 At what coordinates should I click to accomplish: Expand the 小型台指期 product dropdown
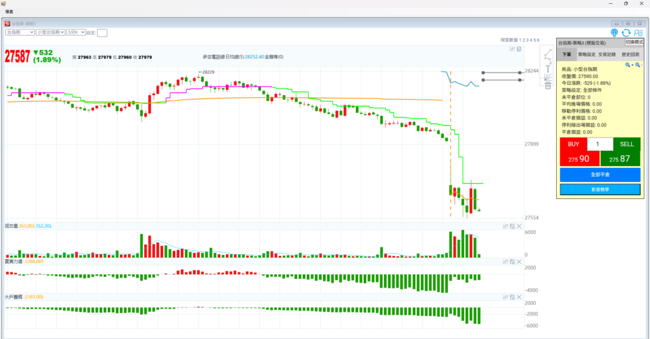[50, 32]
